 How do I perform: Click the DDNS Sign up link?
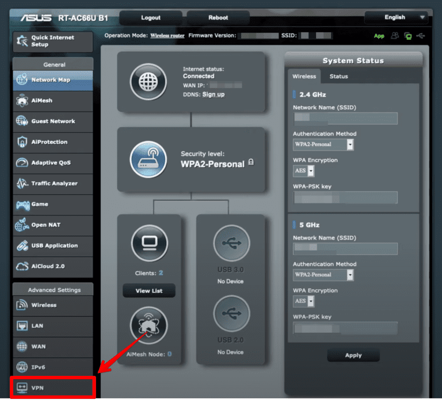(x=214, y=95)
